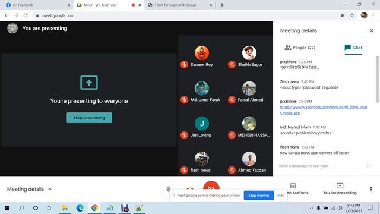Toggle the microphone button
This screenshot has height=214, width=380.
pyautogui.click(x=169, y=189)
